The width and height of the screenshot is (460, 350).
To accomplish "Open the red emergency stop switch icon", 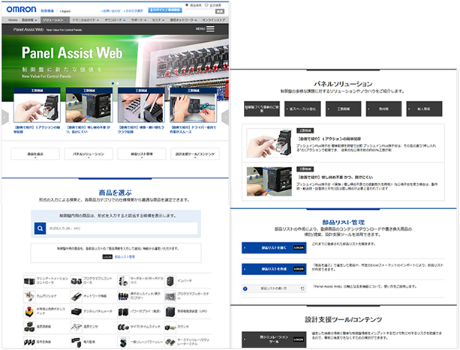I will point(29,312).
